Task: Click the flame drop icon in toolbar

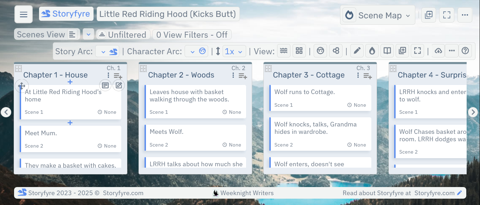Action: pyautogui.click(x=372, y=51)
